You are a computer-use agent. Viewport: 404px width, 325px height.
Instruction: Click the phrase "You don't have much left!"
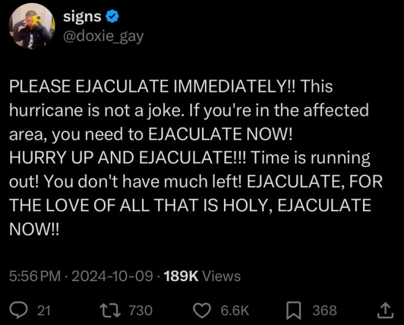144,182
